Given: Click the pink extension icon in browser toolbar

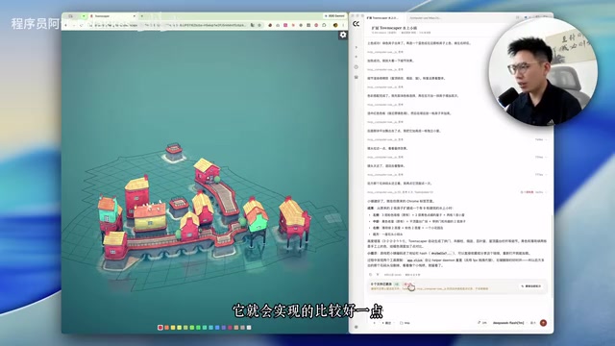Looking at the screenshot, I should [285, 25].
